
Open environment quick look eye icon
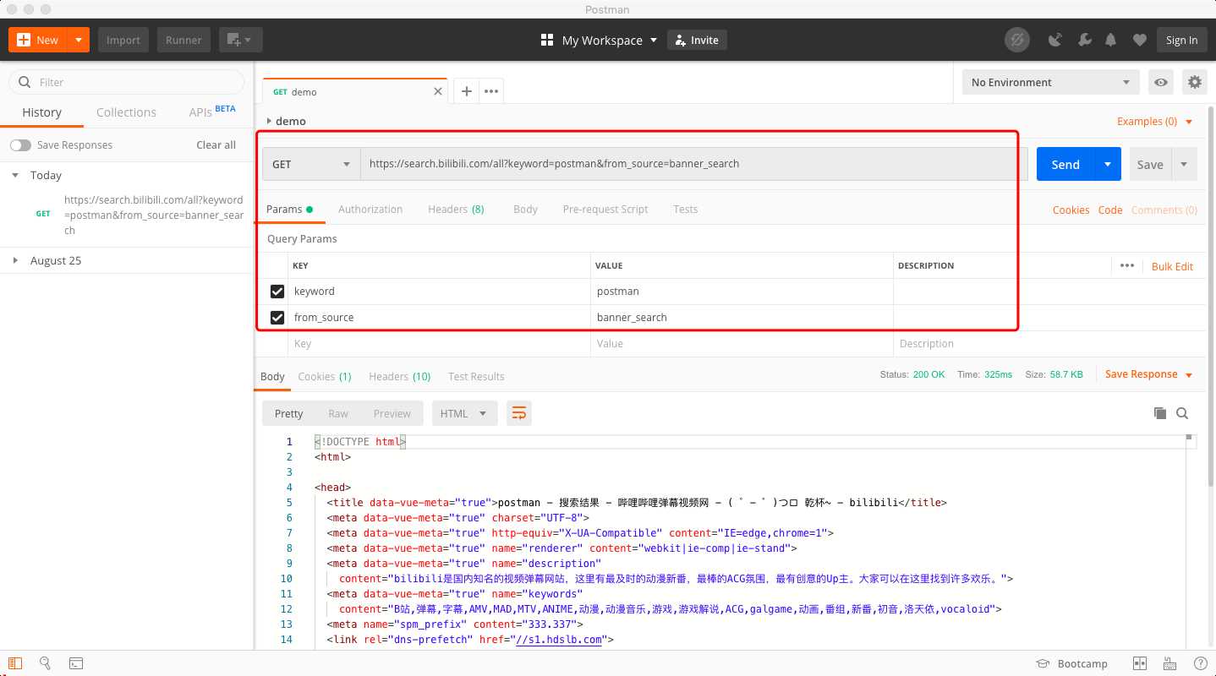tap(1161, 82)
